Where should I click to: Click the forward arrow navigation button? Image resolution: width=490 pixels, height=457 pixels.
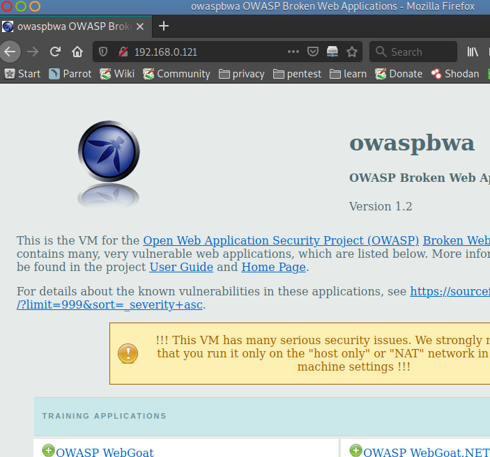tap(33, 52)
